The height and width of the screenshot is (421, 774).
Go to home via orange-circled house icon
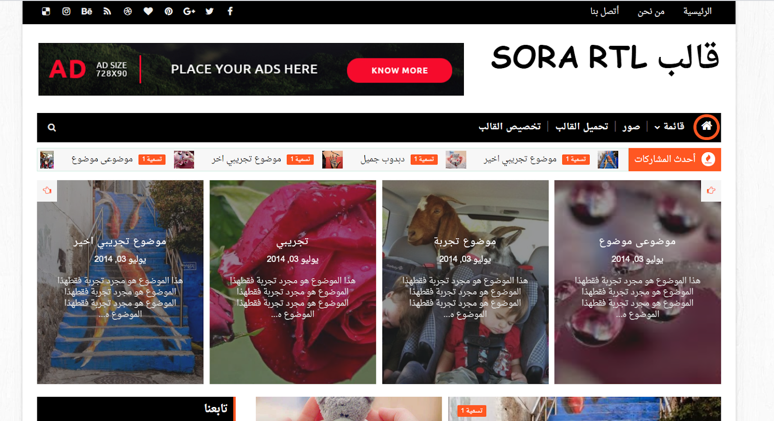[x=706, y=127]
